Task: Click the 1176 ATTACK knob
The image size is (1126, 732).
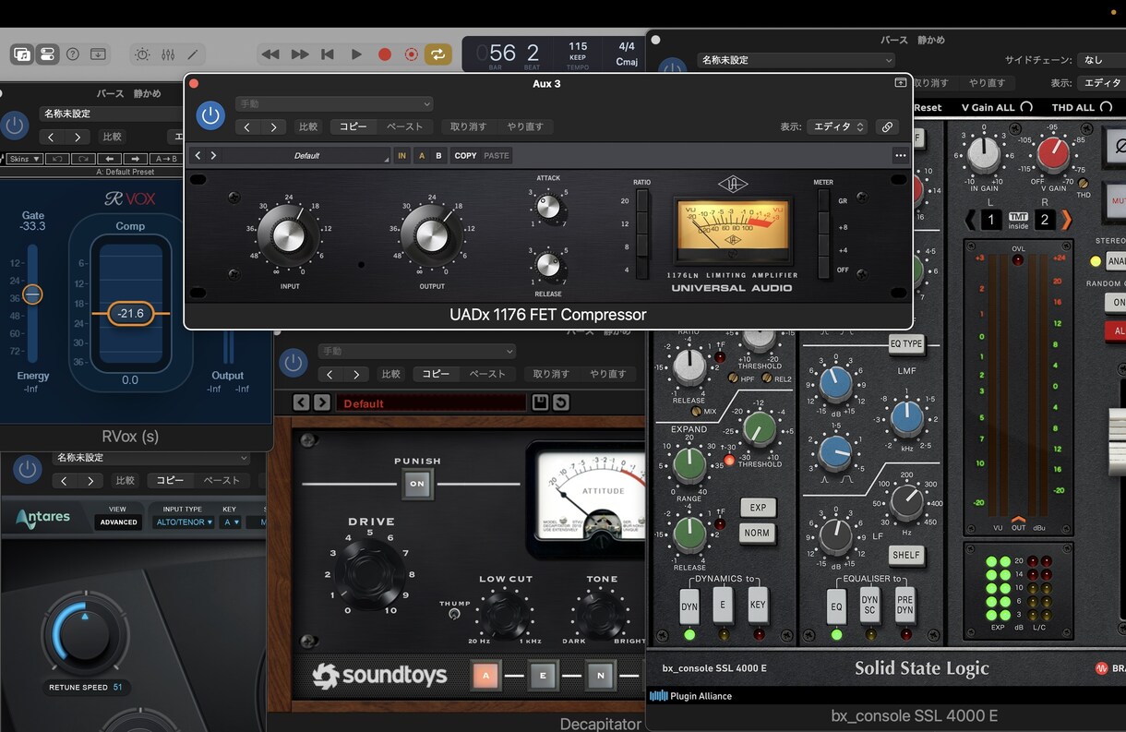Action: [x=548, y=207]
